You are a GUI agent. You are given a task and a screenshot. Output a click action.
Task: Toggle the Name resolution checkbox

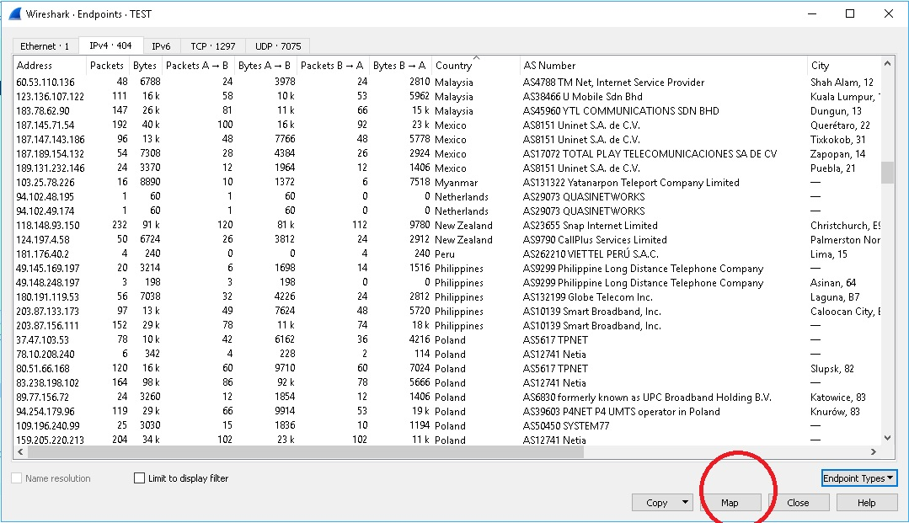point(18,478)
